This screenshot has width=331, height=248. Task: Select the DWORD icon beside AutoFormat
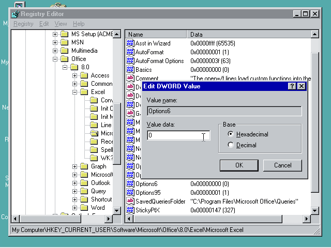click(x=130, y=52)
